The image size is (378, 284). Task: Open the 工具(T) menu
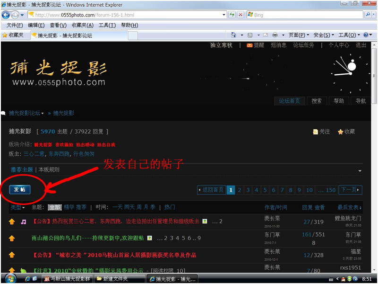[x=107, y=26]
